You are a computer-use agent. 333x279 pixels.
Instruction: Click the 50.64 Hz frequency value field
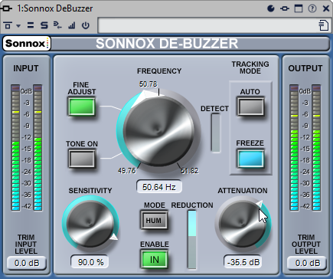click(x=159, y=187)
